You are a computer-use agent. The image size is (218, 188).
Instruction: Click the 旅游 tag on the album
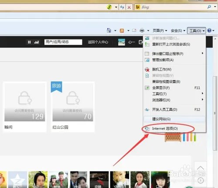[56, 87]
